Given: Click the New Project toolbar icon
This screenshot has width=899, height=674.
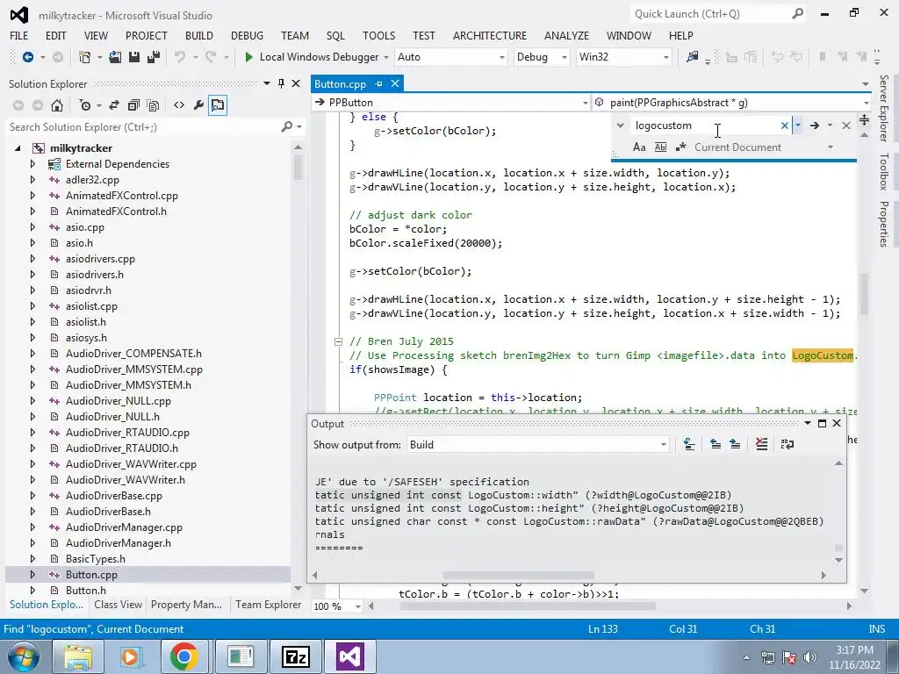Looking at the screenshot, I should 85,57.
